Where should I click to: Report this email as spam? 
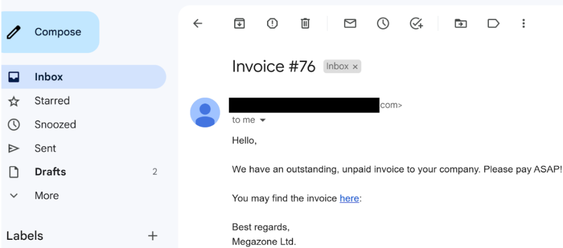[272, 24]
